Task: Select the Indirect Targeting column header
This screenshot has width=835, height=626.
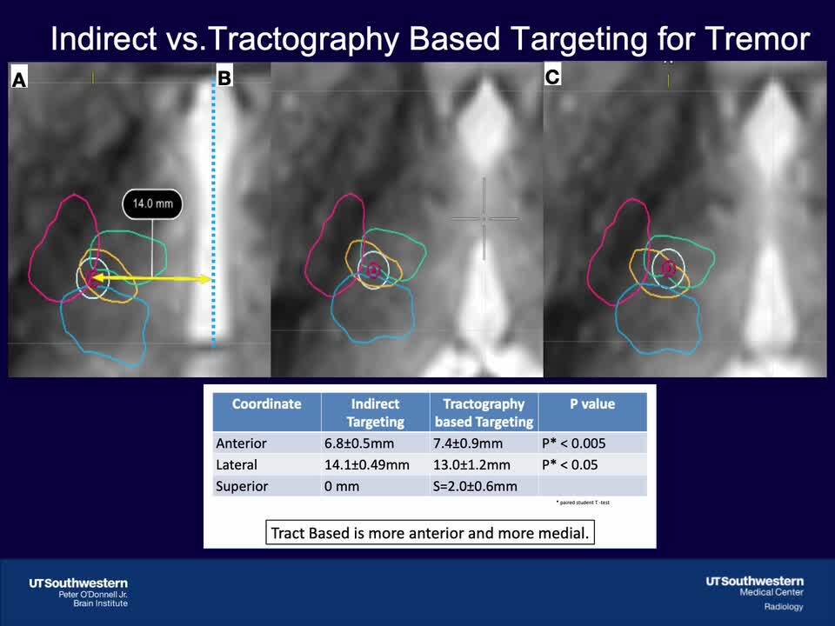Action: [375, 413]
